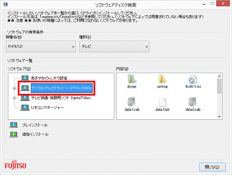This screenshot has height=175, width=232.
Task: Open the 種別 テレビ dropdown
Action: pos(114,46)
